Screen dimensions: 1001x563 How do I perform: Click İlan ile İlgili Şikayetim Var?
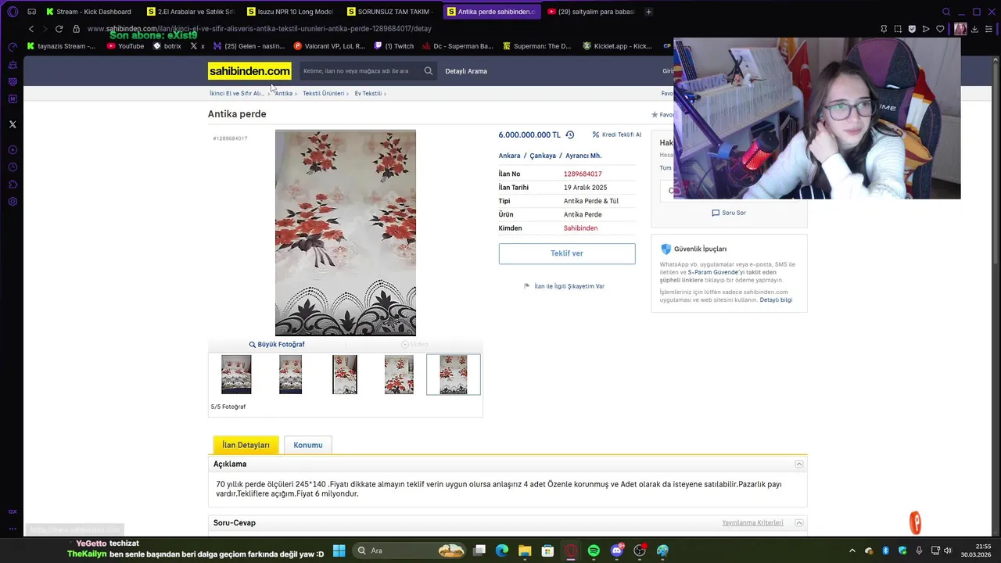pyautogui.click(x=565, y=286)
